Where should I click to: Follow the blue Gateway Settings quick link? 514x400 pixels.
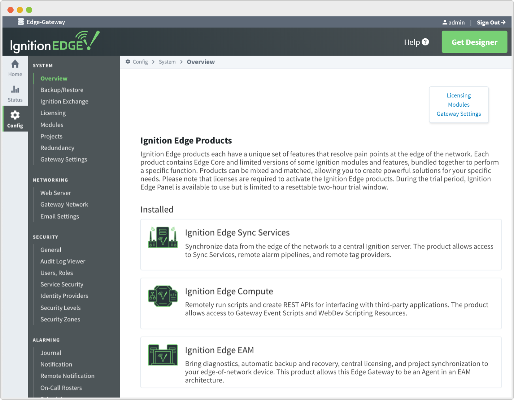click(x=459, y=114)
